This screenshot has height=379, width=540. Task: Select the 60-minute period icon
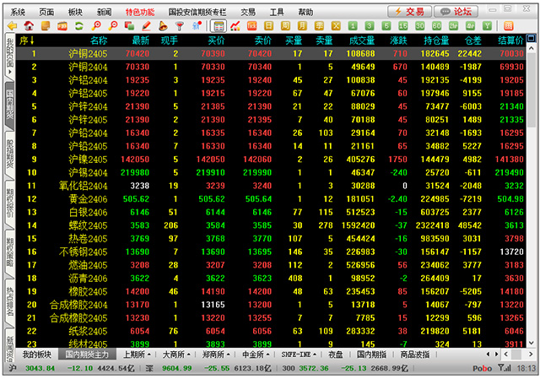coord(438,26)
